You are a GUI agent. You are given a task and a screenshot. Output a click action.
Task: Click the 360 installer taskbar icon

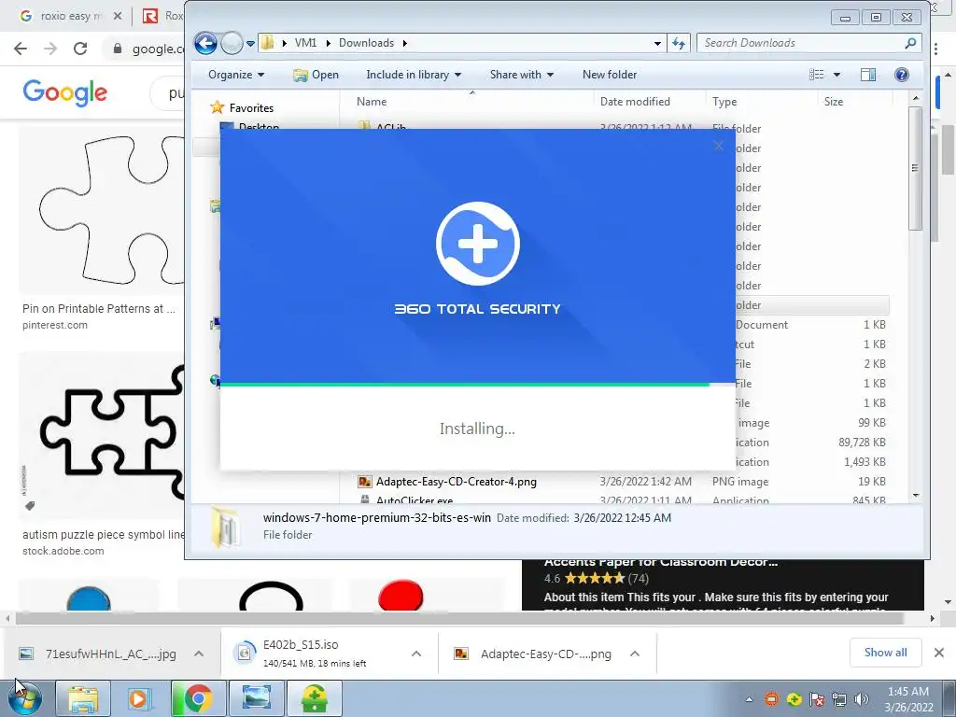[x=314, y=698]
